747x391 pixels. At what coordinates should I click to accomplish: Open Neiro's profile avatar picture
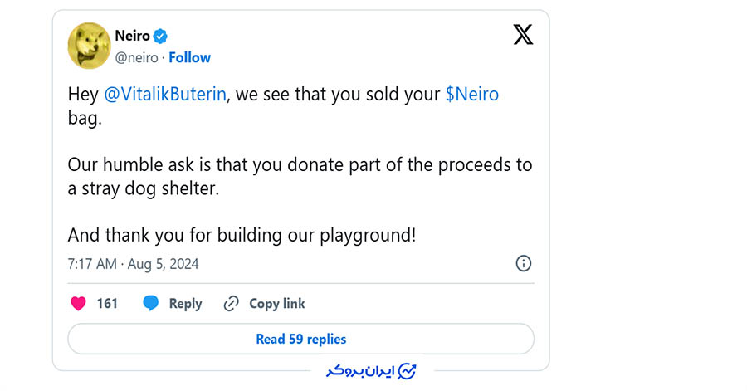tap(89, 46)
